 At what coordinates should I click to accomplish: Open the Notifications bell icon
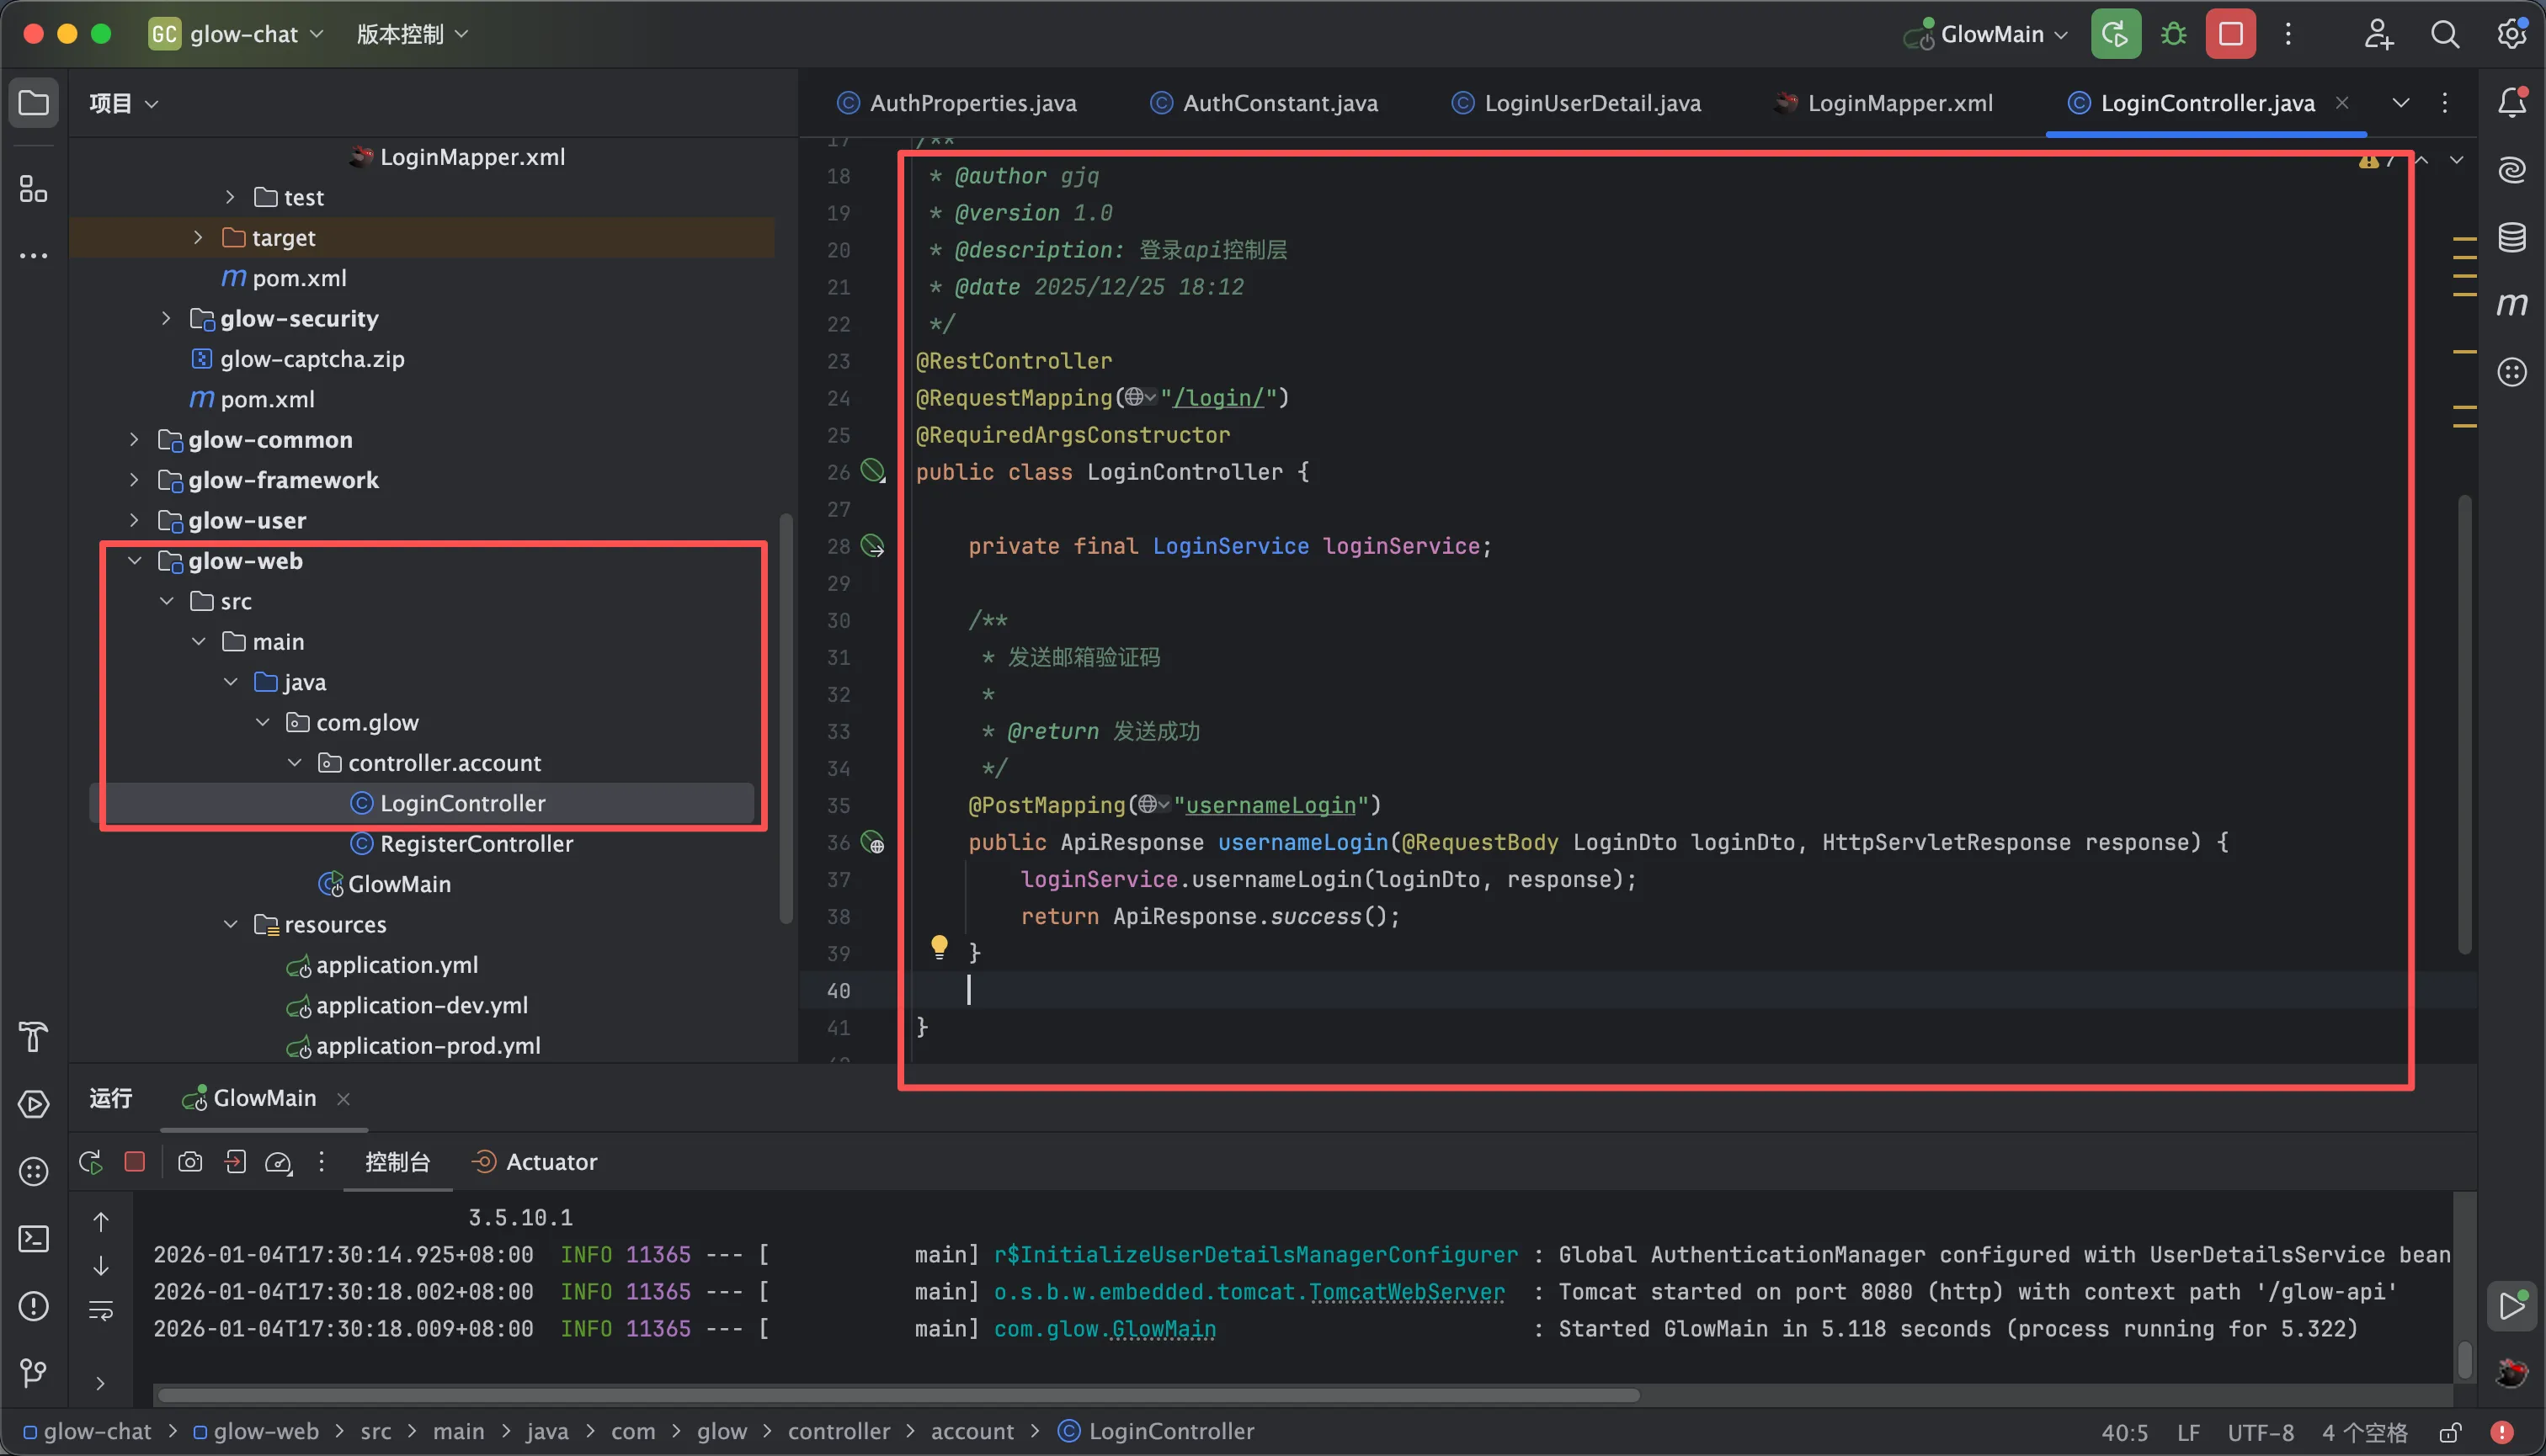pos(2512,102)
